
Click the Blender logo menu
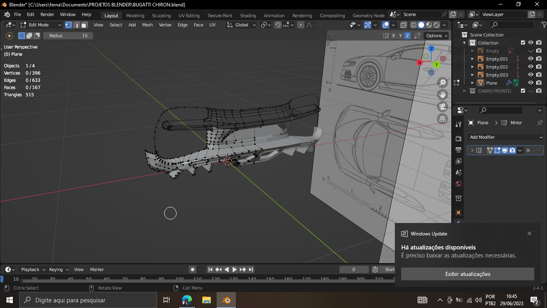7,14
